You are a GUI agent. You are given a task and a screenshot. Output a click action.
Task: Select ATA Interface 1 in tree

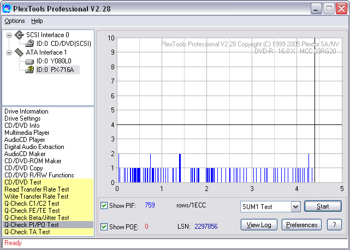[46, 52]
